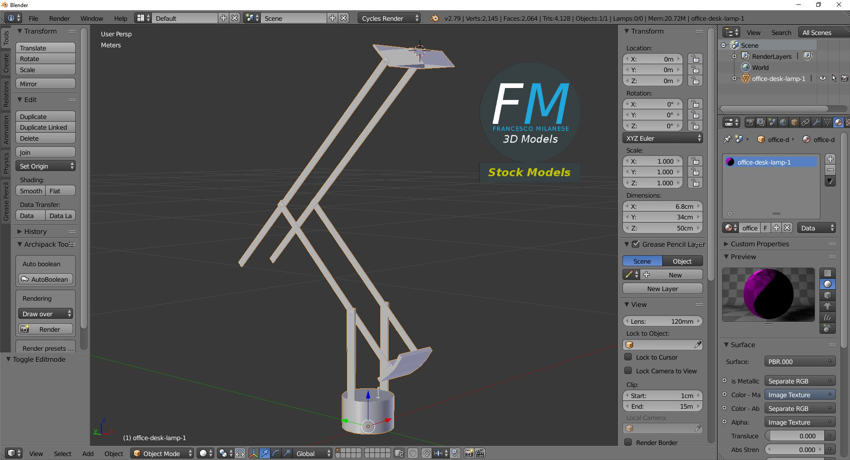Toggle selectability arrow for office-desk-lamp-1
This screenshot has width=850, height=460.
tap(834, 78)
